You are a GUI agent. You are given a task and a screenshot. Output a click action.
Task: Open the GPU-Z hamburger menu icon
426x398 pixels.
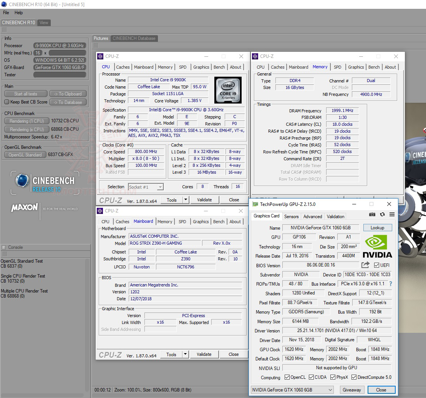pos(392,214)
